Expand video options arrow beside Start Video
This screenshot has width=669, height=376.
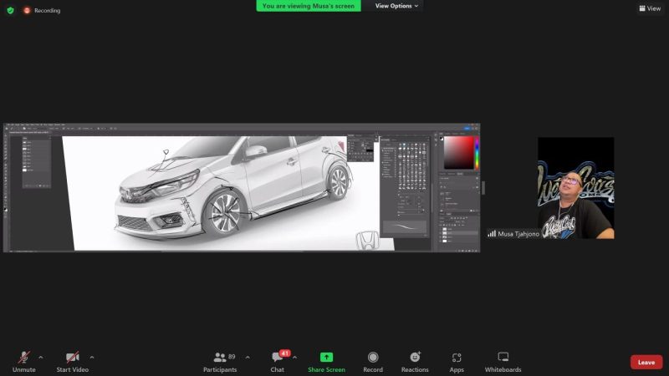92,357
